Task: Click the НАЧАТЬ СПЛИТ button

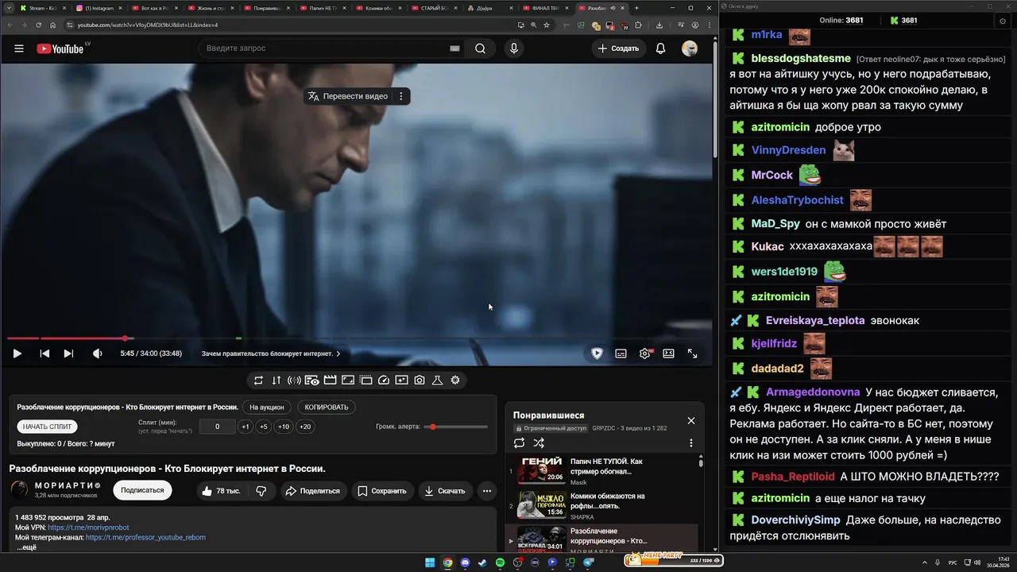Action: (x=48, y=427)
